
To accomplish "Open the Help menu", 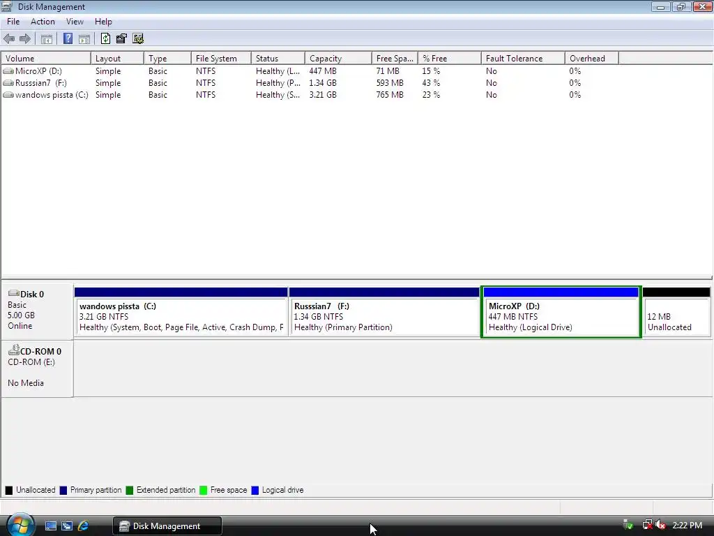I will pyautogui.click(x=103, y=22).
